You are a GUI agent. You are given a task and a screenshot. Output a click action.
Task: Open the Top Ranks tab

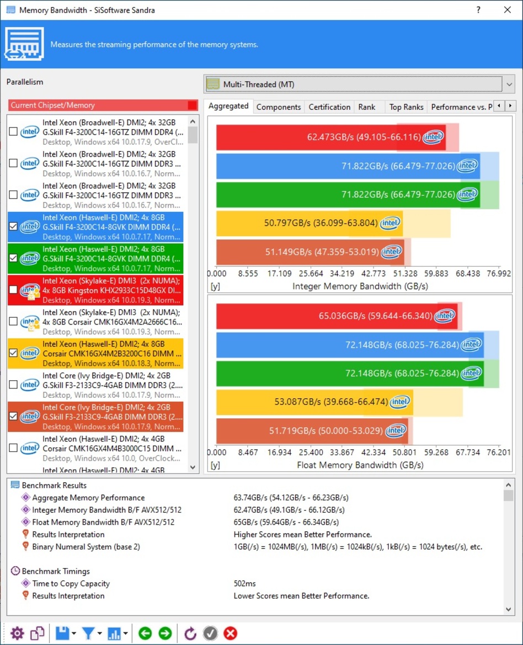pyautogui.click(x=406, y=107)
